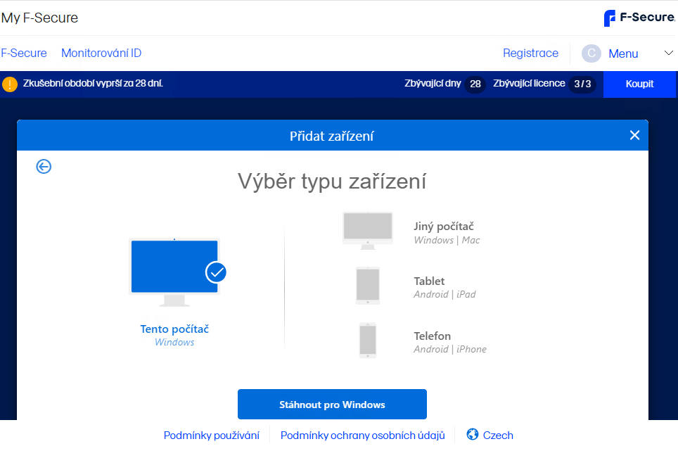Open the F-Secure navigation tab
This screenshot has height=451, width=678.
point(24,53)
